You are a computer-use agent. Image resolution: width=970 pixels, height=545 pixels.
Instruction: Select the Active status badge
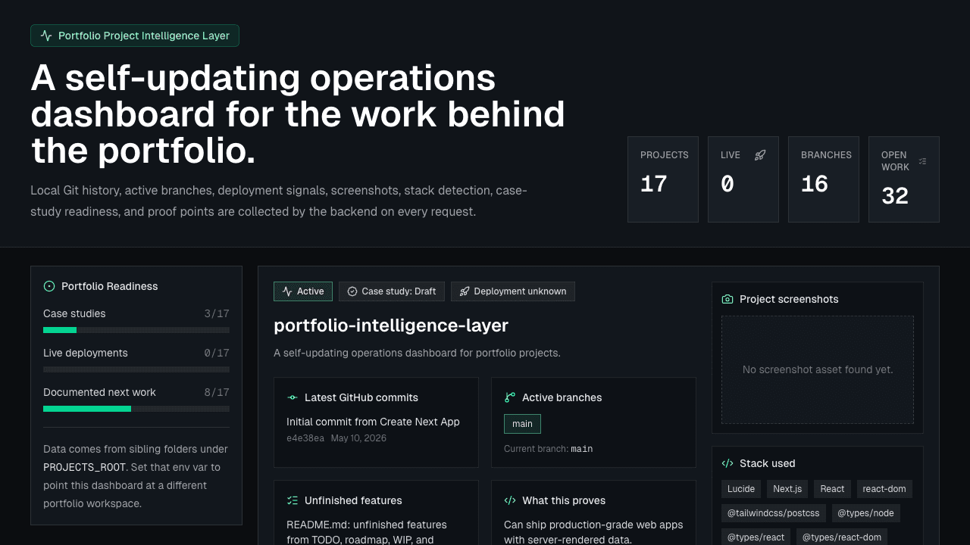click(x=303, y=291)
